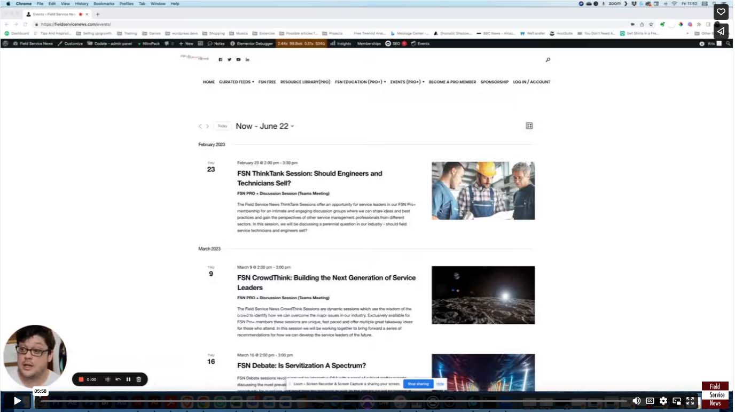Image resolution: width=735 pixels, height=412 pixels.
Task: Select Sponsorship in site navigation
Action: [495, 82]
